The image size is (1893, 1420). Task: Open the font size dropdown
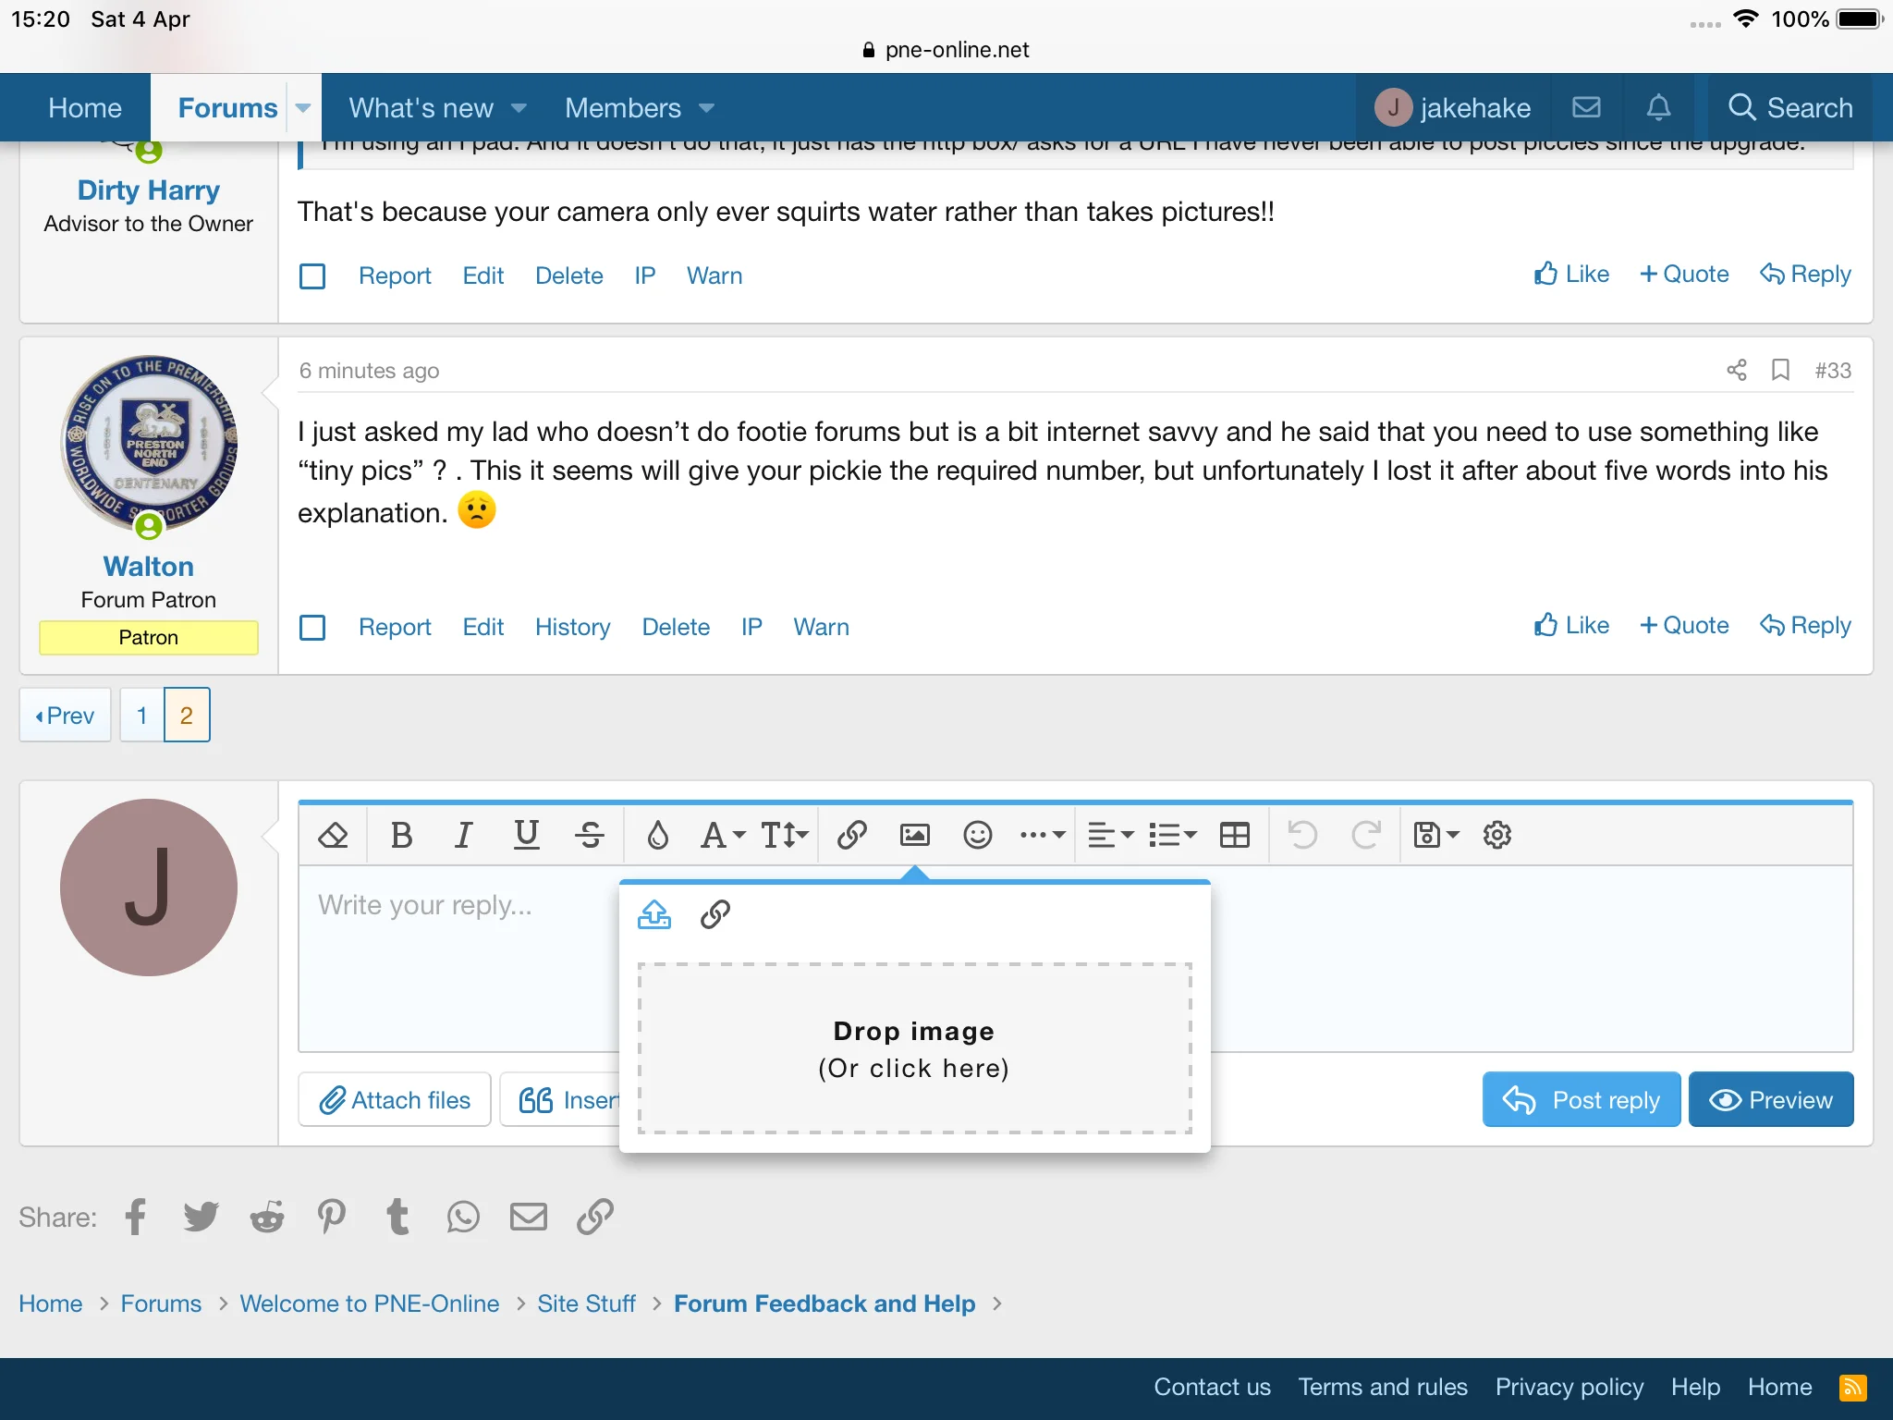coord(785,835)
